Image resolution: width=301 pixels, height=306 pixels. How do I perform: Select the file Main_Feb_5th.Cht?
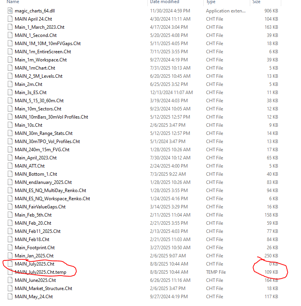coord(33,215)
